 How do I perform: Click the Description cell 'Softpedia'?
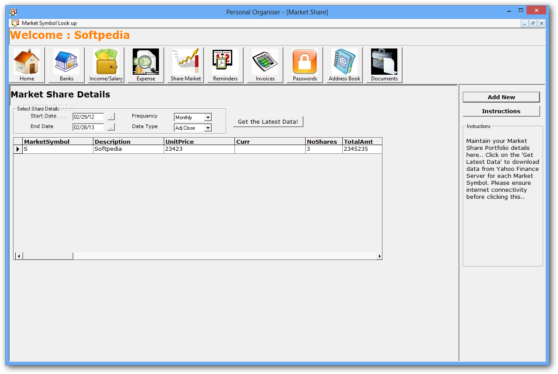point(129,149)
